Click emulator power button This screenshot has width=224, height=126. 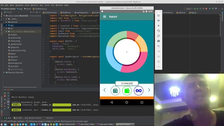pos(159,15)
